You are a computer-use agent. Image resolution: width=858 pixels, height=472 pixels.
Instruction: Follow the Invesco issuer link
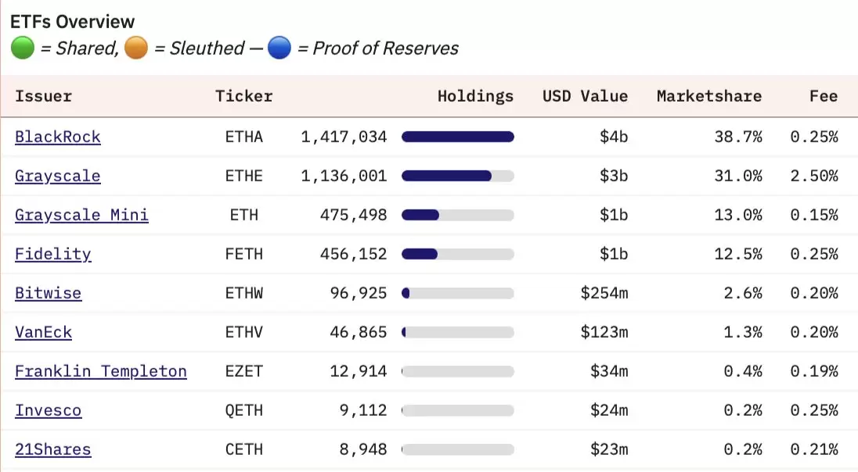click(49, 410)
